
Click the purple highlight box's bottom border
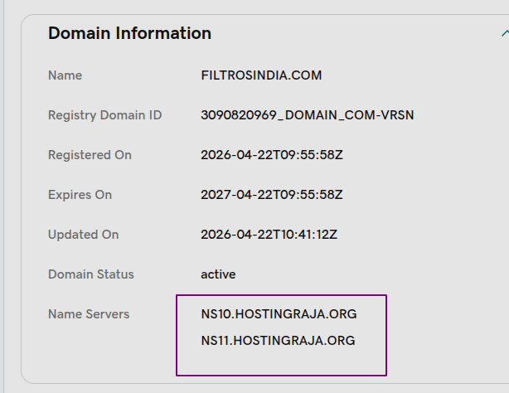click(282, 375)
